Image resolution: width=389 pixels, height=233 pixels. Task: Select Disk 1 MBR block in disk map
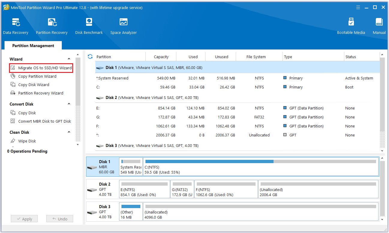[x=102, y=166]
